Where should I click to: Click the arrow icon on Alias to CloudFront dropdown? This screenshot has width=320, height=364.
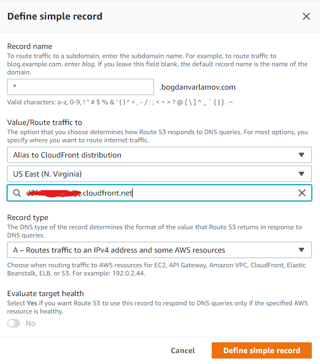[301, 155]
